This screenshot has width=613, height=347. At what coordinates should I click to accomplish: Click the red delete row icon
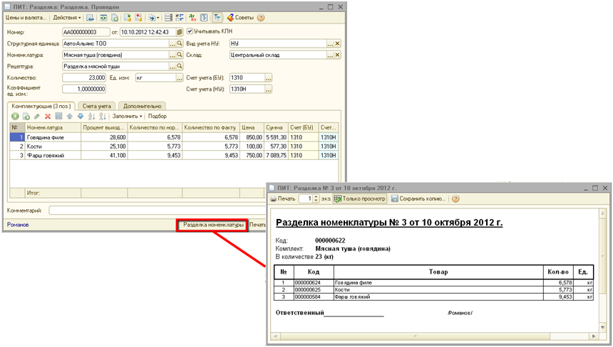[48, 116]
